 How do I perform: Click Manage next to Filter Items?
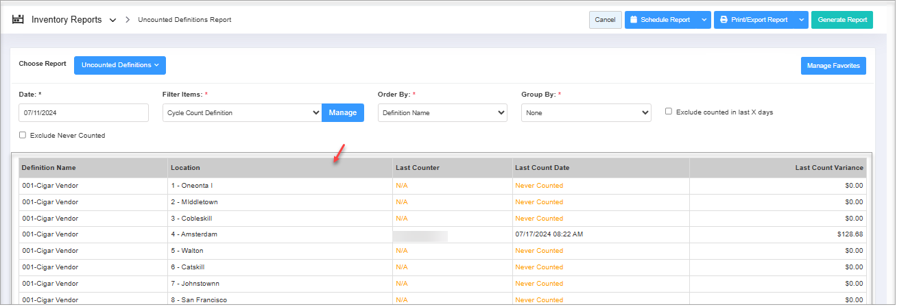342,112
